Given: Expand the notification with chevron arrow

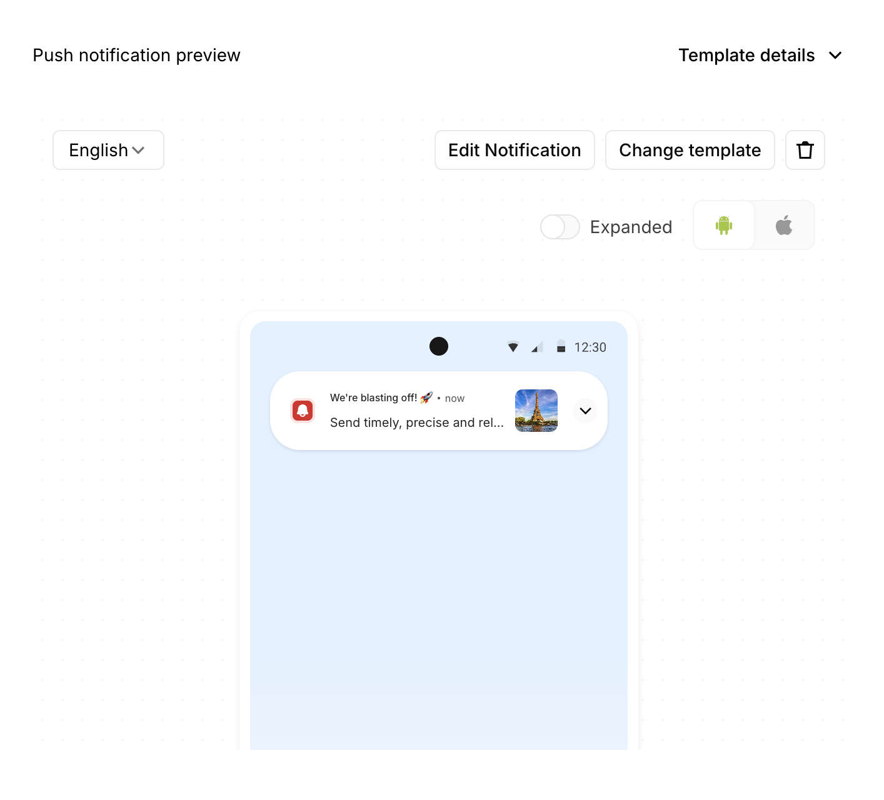Looking at the screenshot, I should [x=585, y=411].
